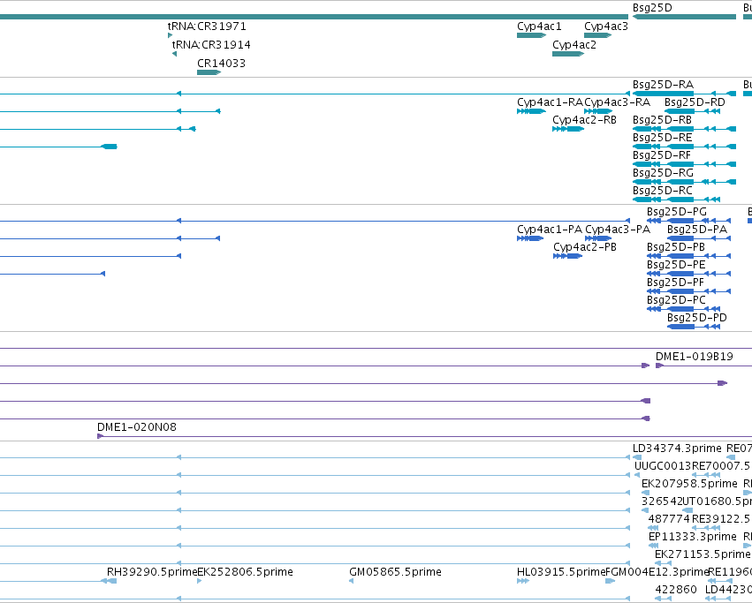Click the DME1-019B19 clone label
This screenshot has height=603, width=752.
point(694,357)
